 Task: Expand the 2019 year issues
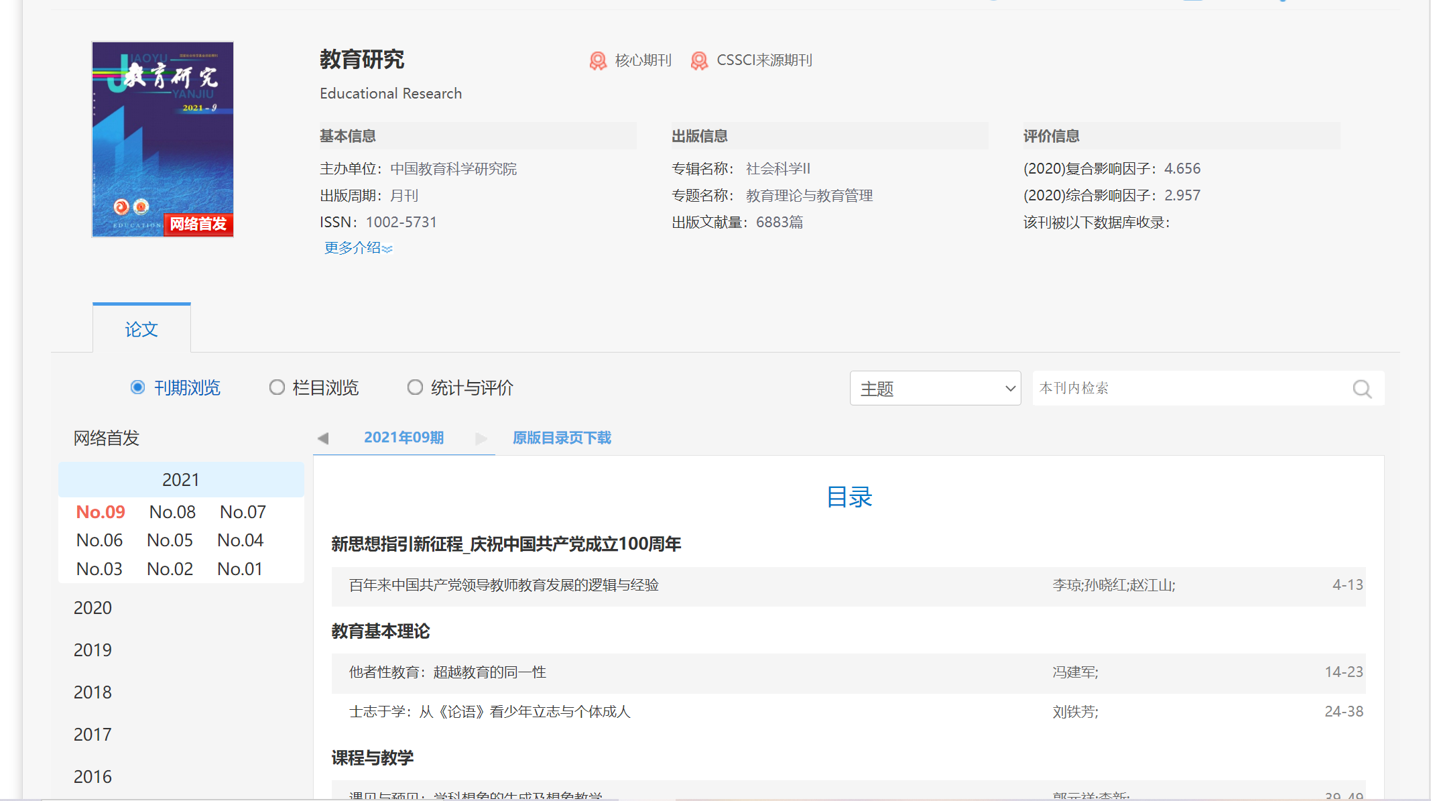point(92,650)
